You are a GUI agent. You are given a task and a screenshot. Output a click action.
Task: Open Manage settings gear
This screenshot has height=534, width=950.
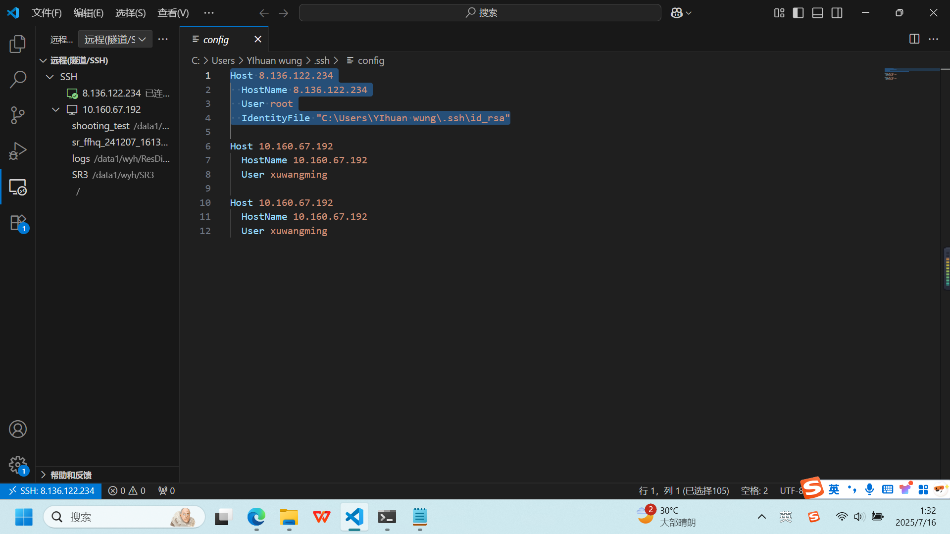18,465
